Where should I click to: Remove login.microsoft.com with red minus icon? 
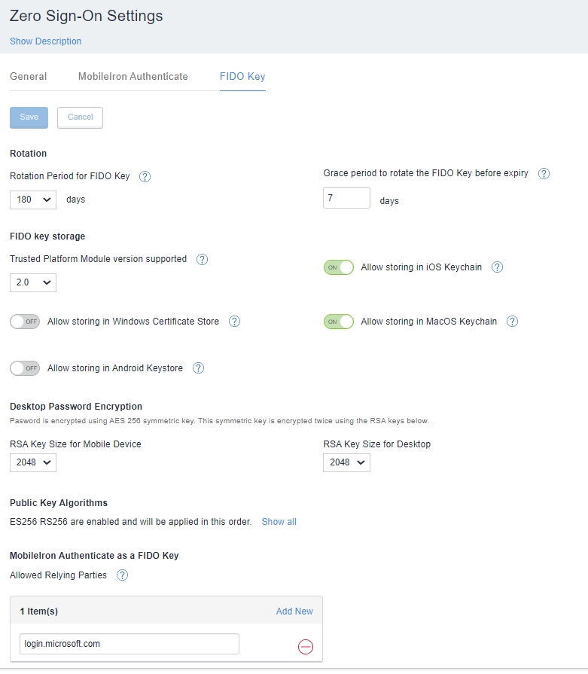305,647
